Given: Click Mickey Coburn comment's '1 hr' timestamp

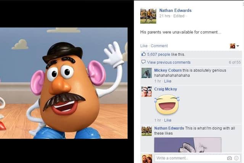Looking at the screenshot, I should [x=157, y=81].
